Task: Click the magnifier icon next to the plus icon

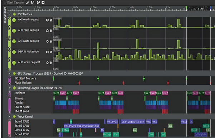Action: pos(38,3)
